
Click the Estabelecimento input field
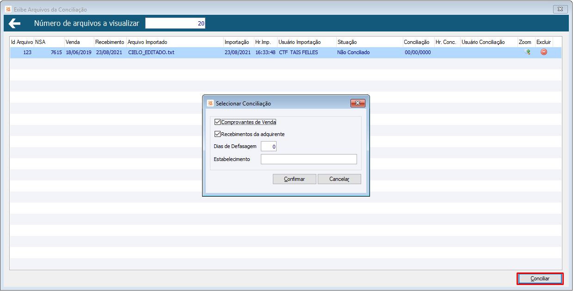pyautogui.click(x=309, y=159)
